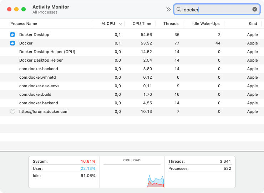The width and height of the screenshot is (264, 193).
Task: Sort by Kind column header
Action: [253, 24]
